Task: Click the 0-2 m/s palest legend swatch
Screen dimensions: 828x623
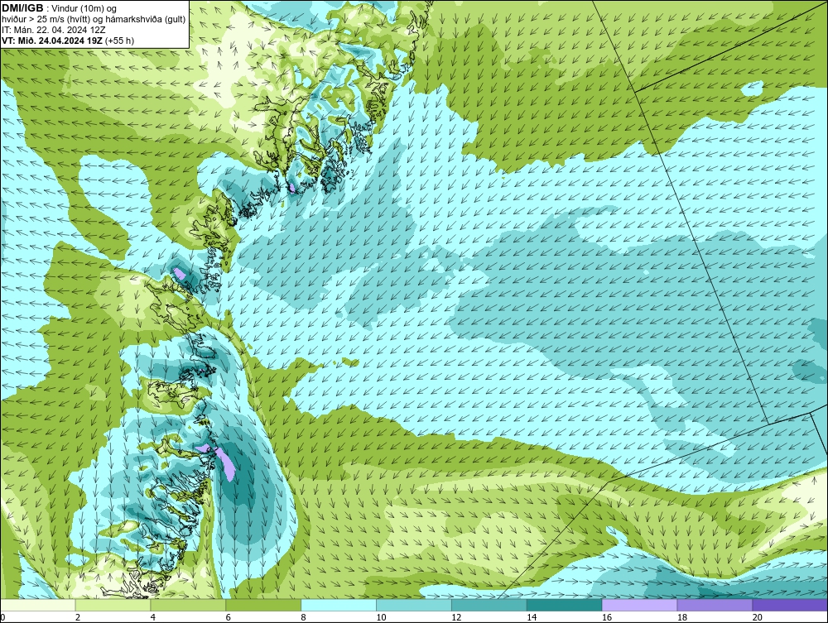Action: (x=38, y=605)
